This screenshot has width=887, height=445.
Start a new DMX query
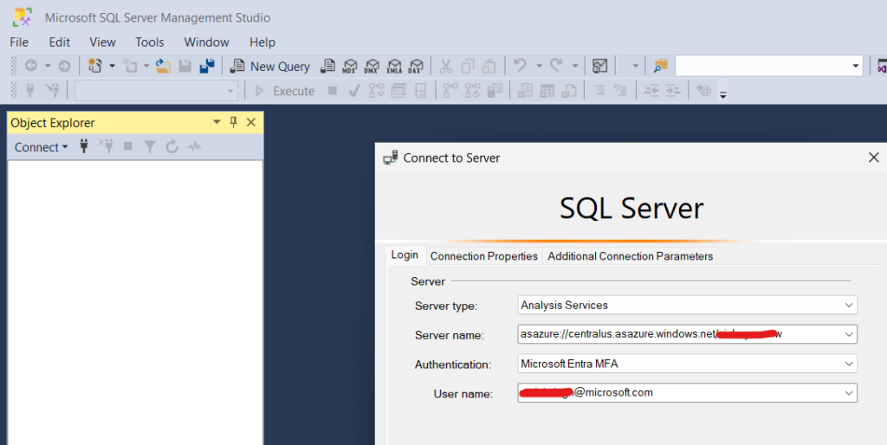coord(372,66)
